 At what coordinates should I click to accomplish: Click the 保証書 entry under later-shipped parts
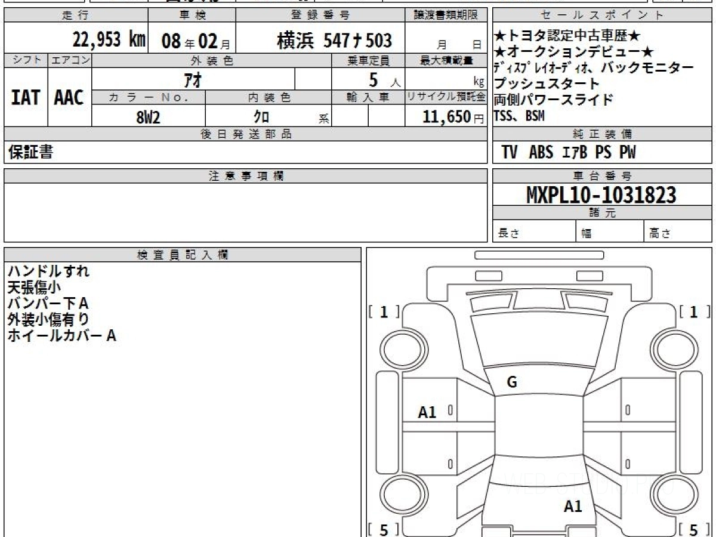pos(30,153)
